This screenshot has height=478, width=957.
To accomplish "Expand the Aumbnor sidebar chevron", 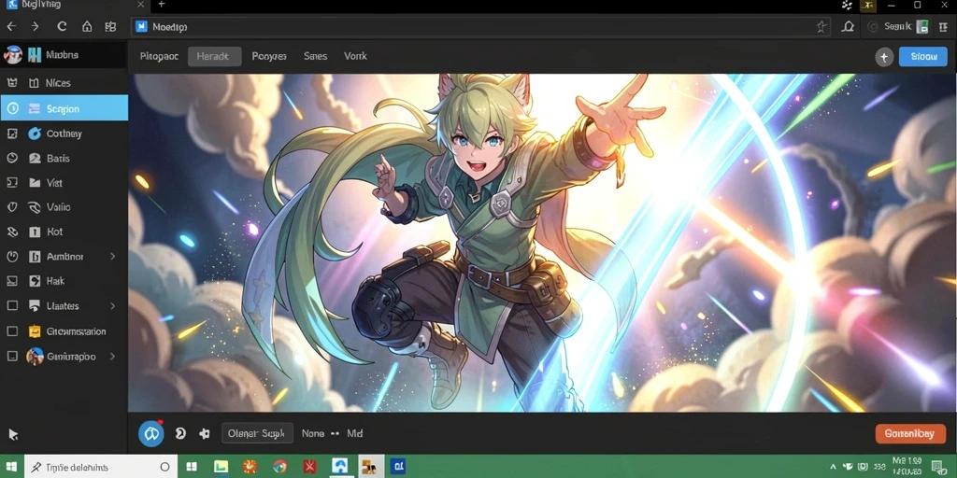I will click(113, 257).
